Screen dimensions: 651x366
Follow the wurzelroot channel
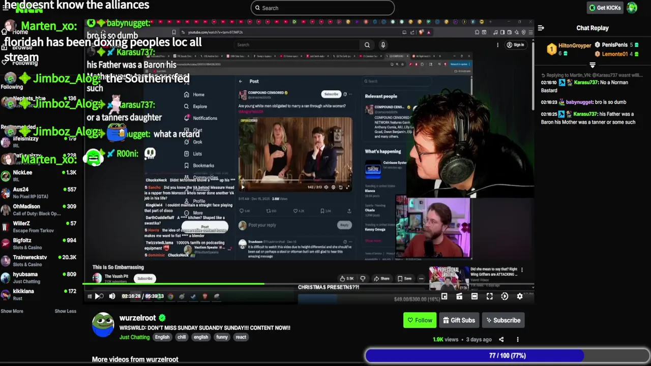click(420, 320)
